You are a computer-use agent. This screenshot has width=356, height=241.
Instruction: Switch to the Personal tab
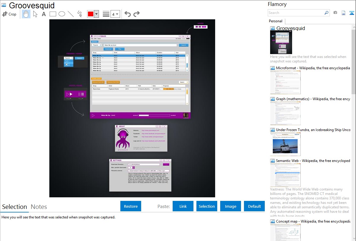pos(276,21)
